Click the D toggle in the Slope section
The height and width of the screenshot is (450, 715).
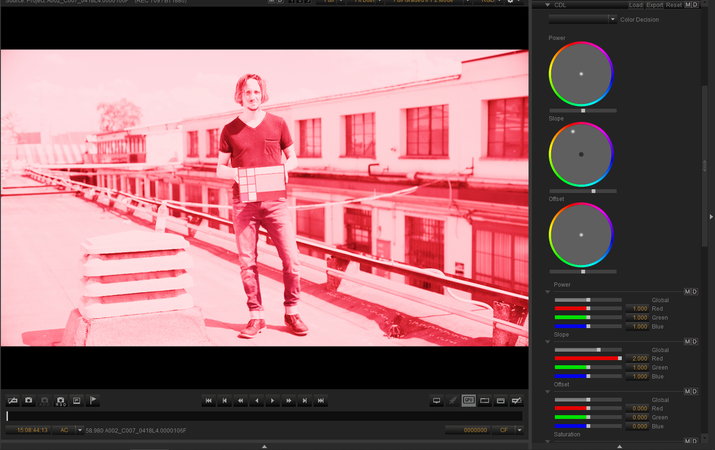(x=694, y=341)
